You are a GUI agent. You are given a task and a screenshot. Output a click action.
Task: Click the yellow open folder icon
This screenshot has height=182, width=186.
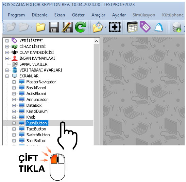click(x=40, y=27)
